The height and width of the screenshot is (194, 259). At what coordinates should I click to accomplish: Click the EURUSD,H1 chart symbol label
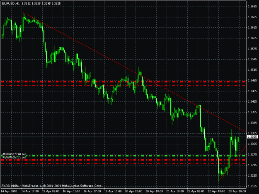(11, 3)
